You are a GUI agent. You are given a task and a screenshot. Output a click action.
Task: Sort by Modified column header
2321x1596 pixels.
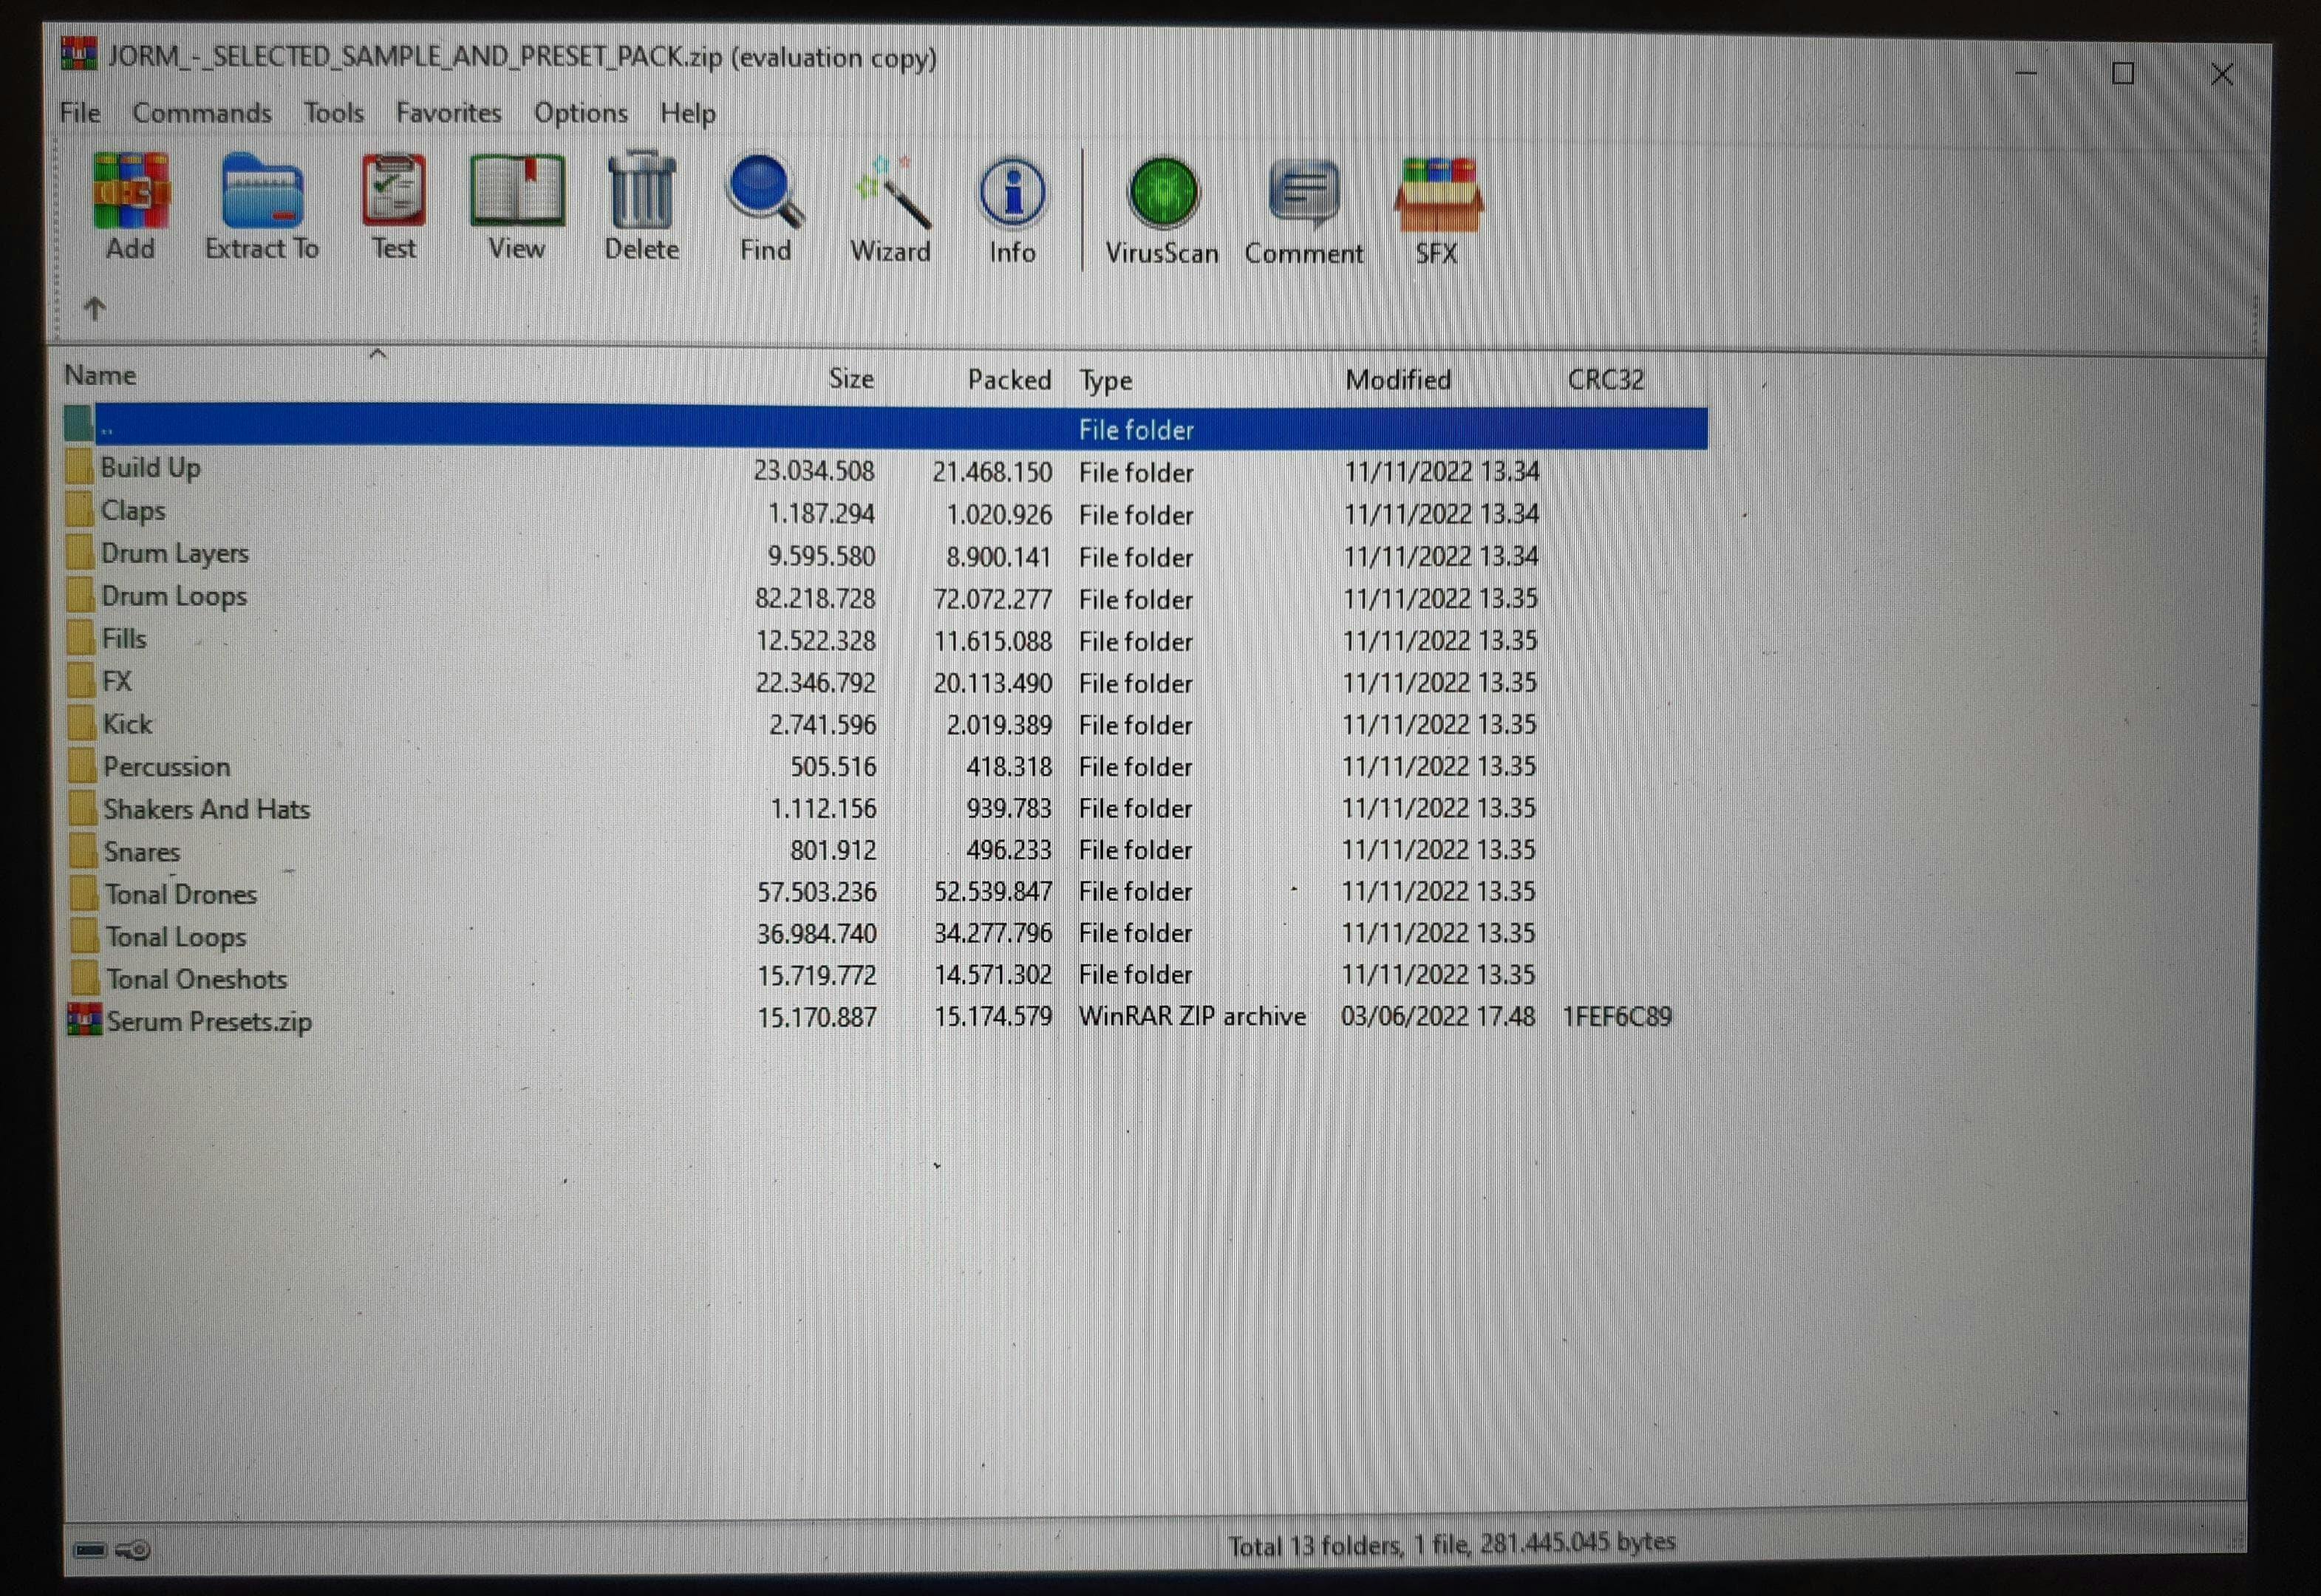coord(1397,380)
